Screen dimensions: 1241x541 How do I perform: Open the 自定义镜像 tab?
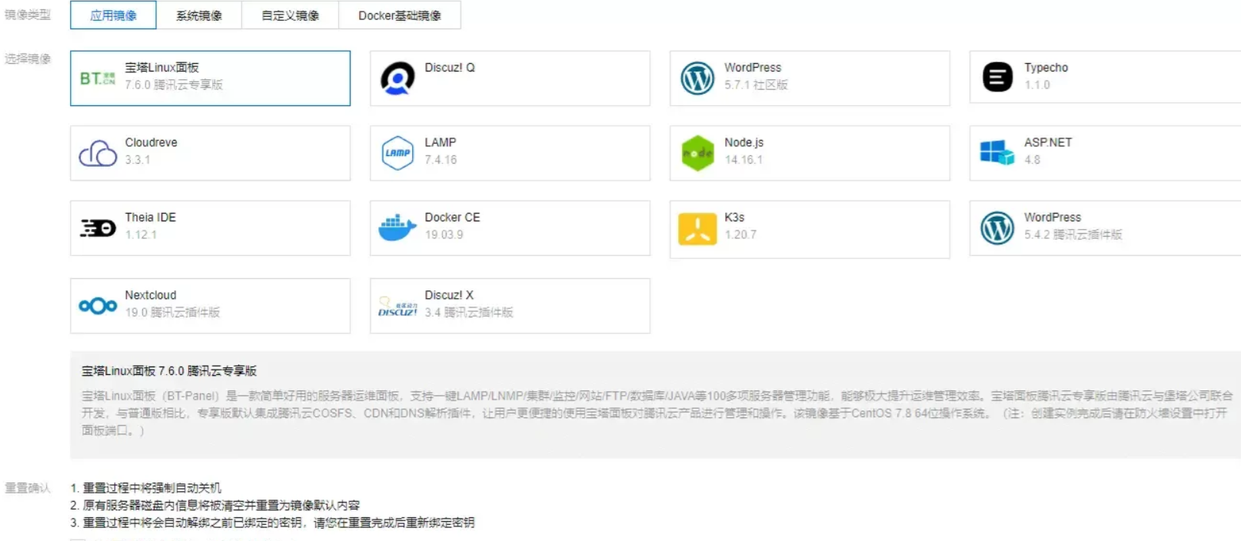(290, 15)
